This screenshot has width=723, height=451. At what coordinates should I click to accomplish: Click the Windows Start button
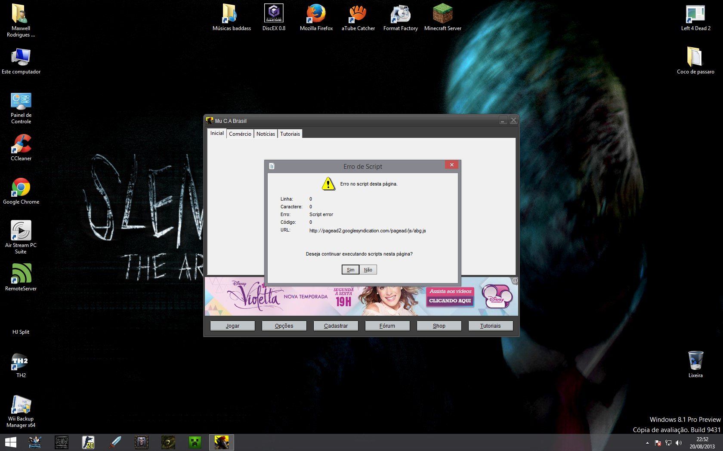tap(10, 442)
